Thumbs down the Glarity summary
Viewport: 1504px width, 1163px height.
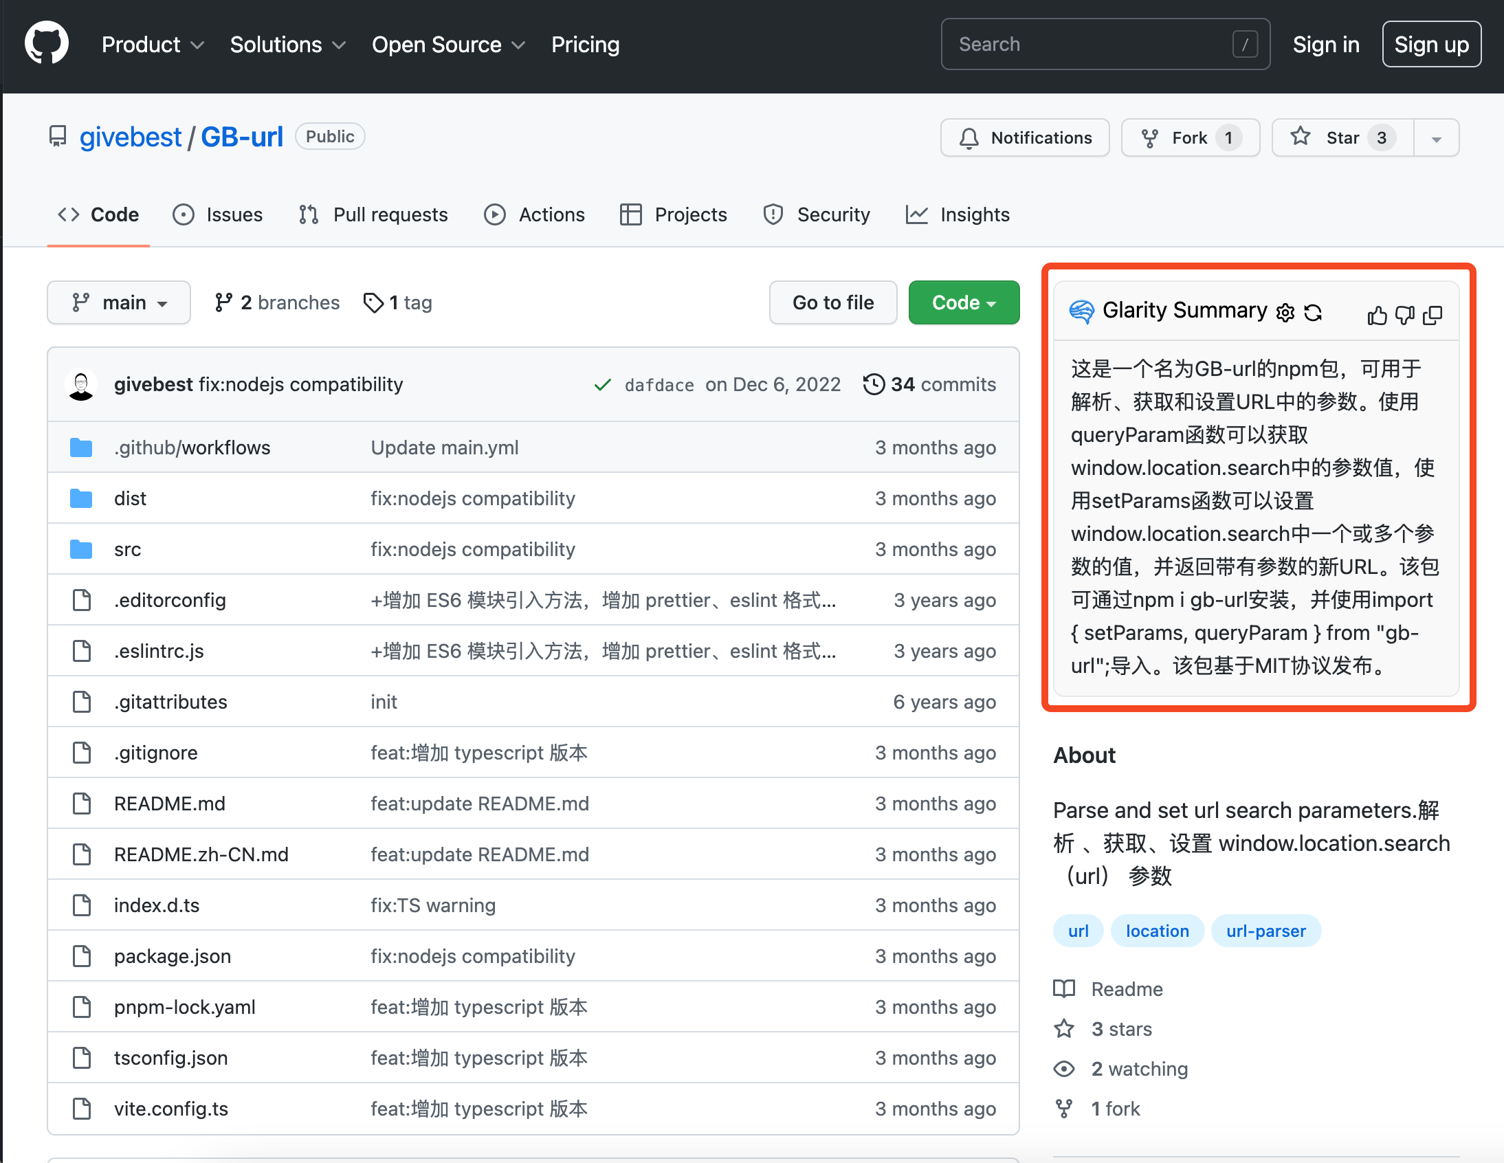(1405, 316)
